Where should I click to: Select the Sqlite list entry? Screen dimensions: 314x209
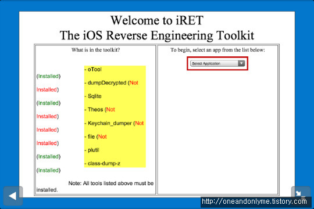pos(93,96)
